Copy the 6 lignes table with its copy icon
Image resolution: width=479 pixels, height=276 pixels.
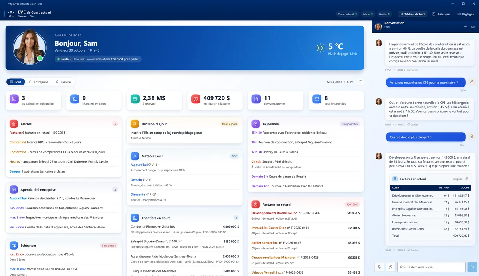pos(467,179)
